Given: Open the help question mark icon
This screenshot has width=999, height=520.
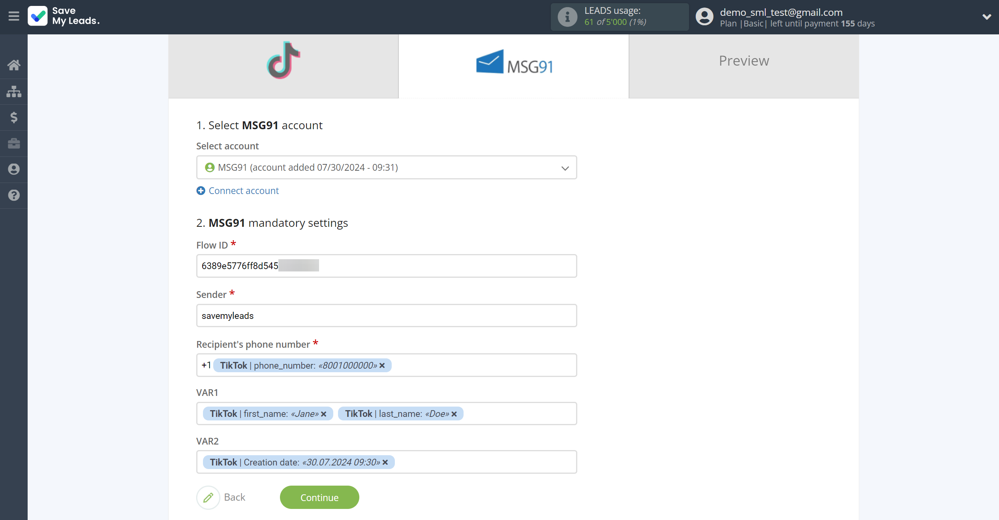Looking at the screenshot, I should pyautogui.click(x=14, y=195).
